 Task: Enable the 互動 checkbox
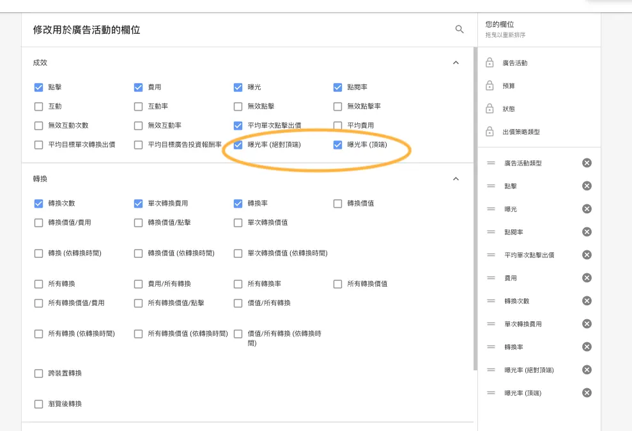[39, 107]
